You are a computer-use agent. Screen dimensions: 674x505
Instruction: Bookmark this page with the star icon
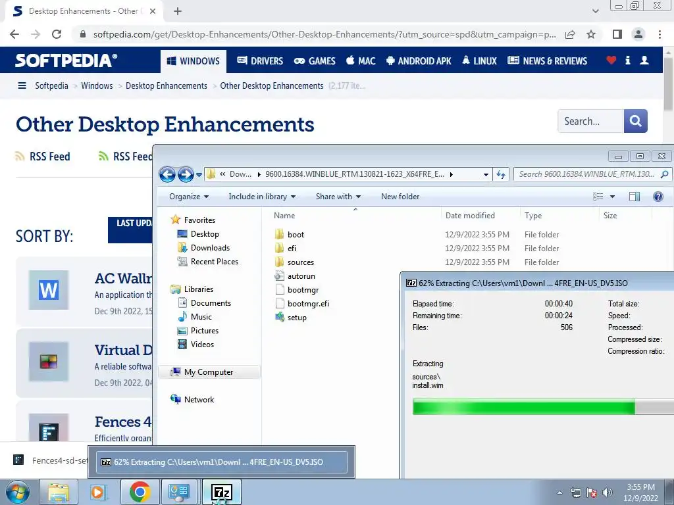pyautogui.click(x=591, y=34)
